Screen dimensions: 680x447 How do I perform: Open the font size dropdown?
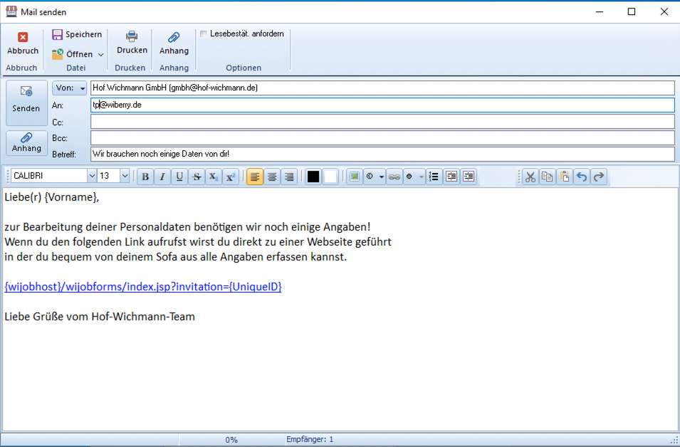point(125,177)
